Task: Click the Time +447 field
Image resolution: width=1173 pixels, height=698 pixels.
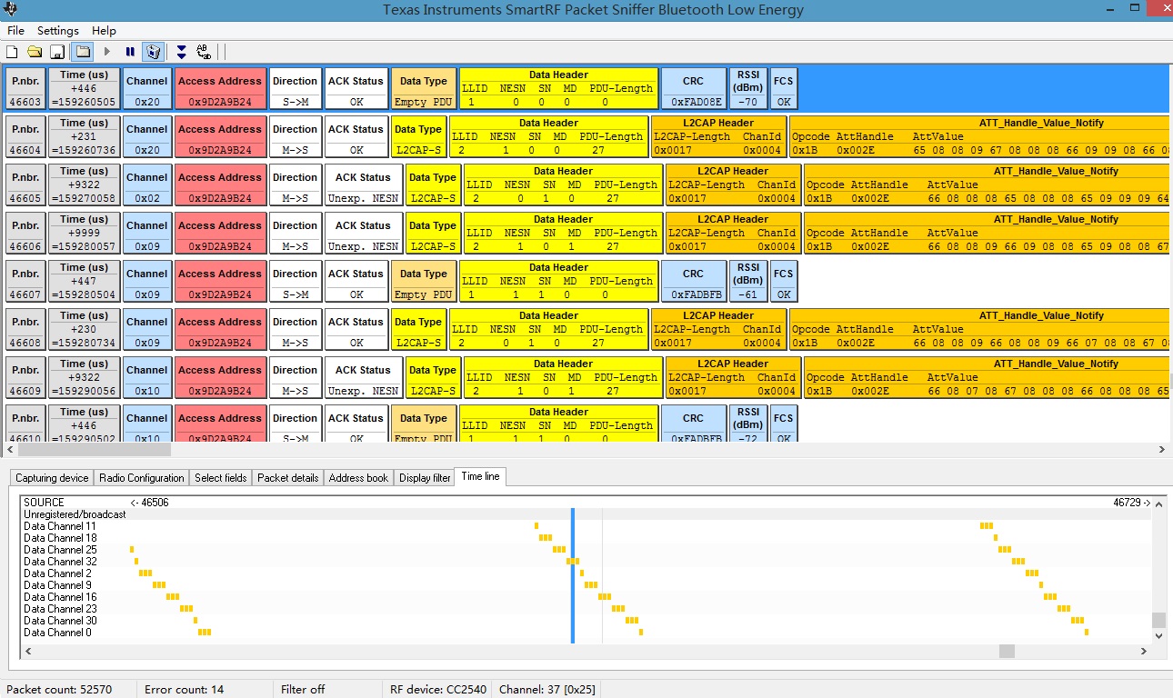Action: pyautogui.click(x=85, y=282)
